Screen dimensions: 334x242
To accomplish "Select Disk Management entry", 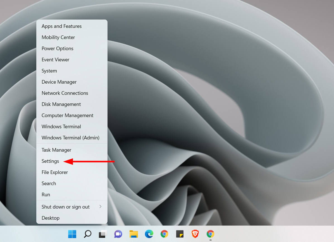I will pos(61,104).
